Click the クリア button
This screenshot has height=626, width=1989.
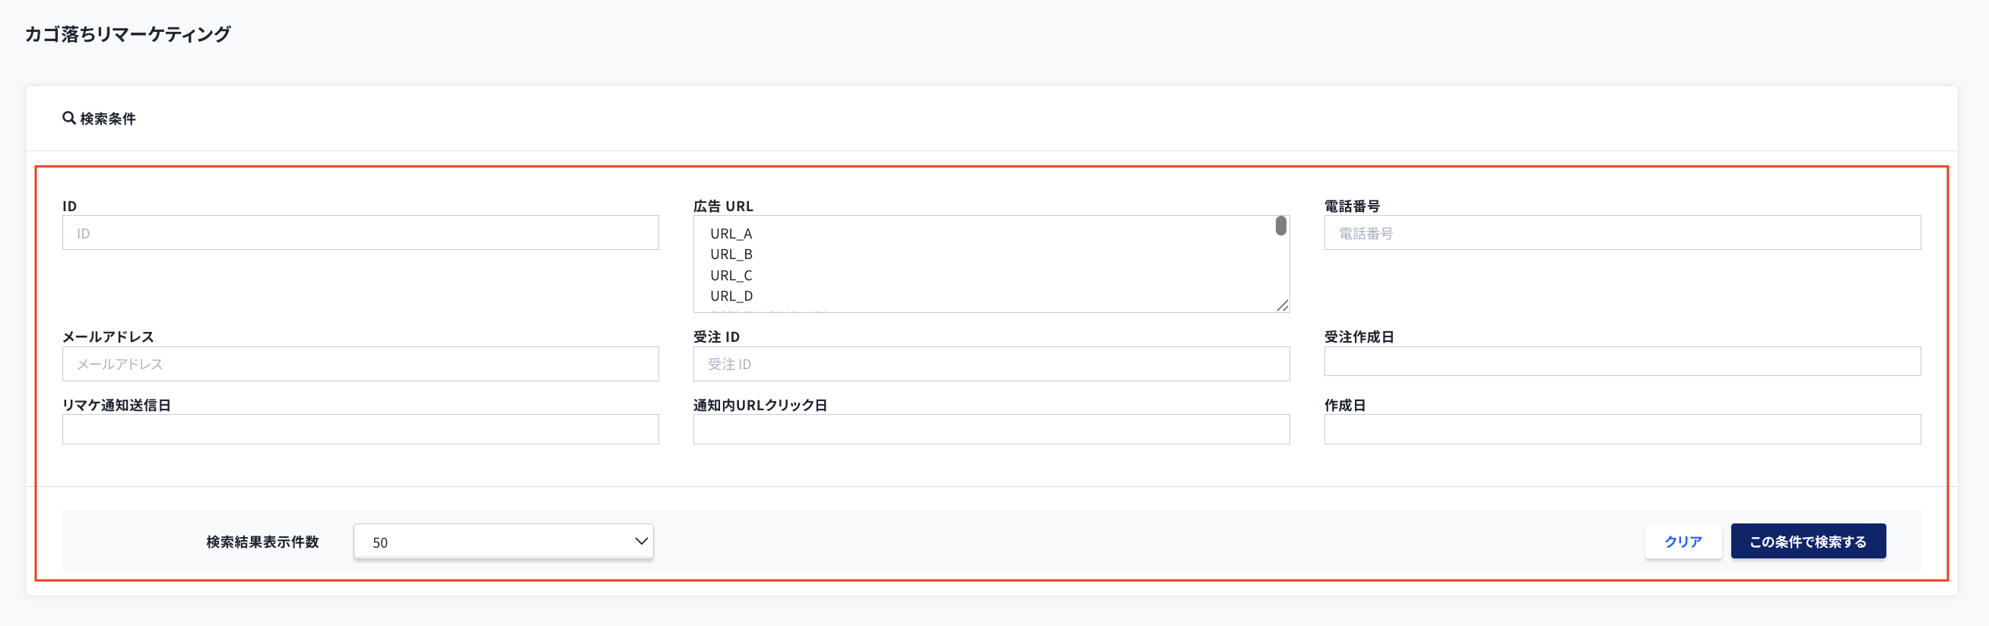(1683, 541)
